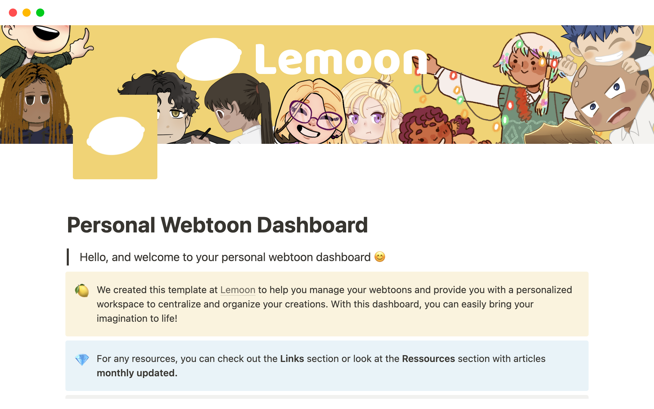The width and height of the screenshot is (654, 409).
Task: Open the Lemoon link in the callout
Action: click(237, 290)
